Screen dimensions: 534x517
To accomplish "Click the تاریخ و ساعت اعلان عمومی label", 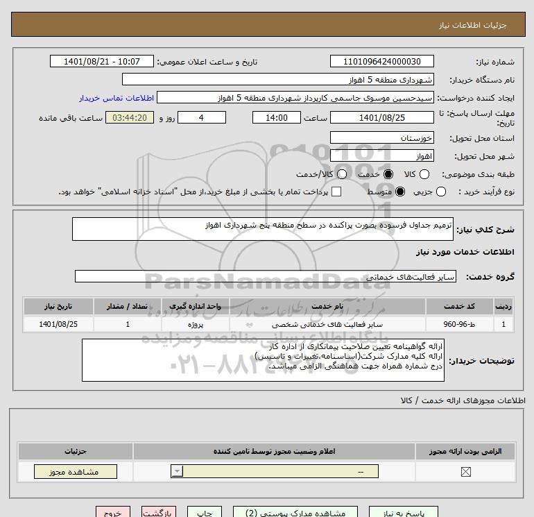I will pos(207,62).
